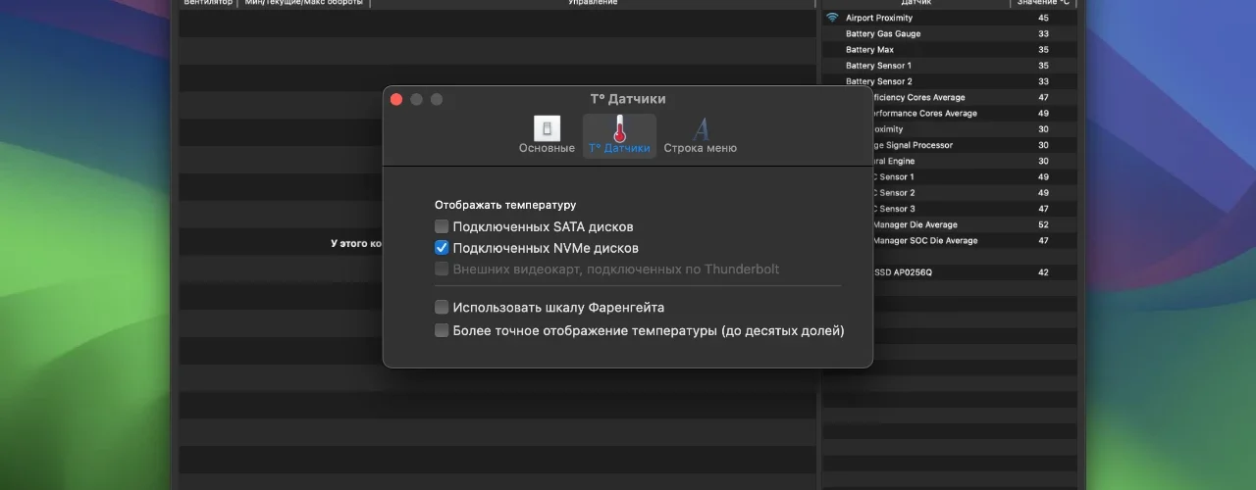
Task: Click the Значение °C column header
Action: (1043, 3)
